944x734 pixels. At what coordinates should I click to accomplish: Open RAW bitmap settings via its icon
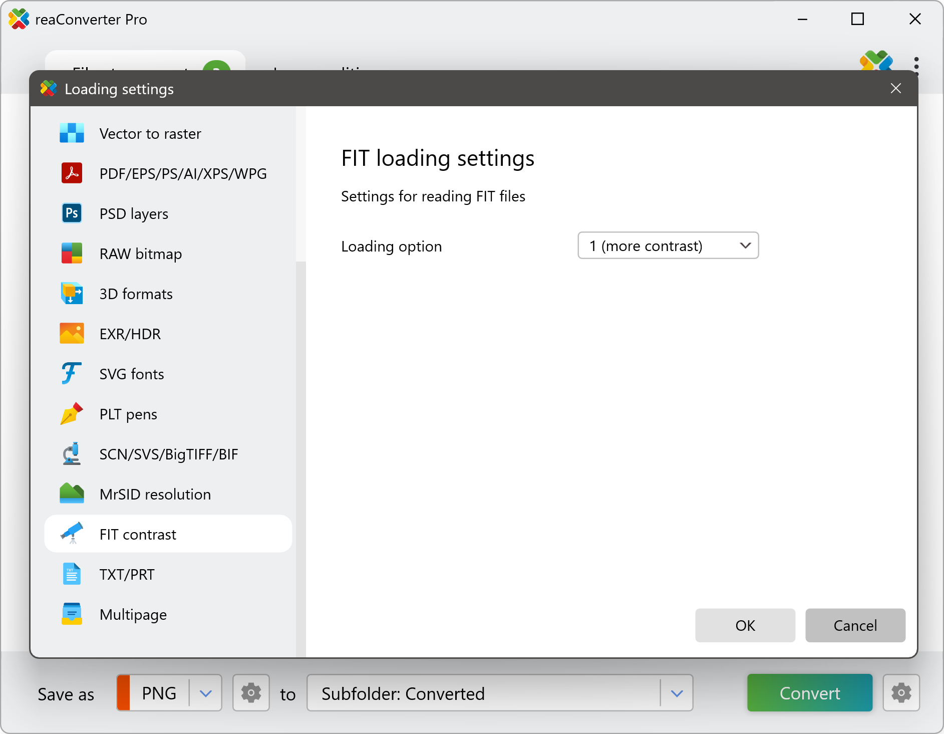(x=72, y=254)
